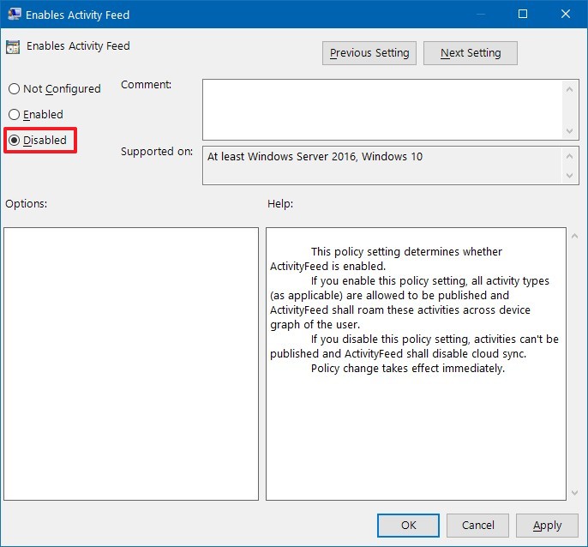Cancel the policy dialog
Screen dimensions: 588x547
click(477, 526)
